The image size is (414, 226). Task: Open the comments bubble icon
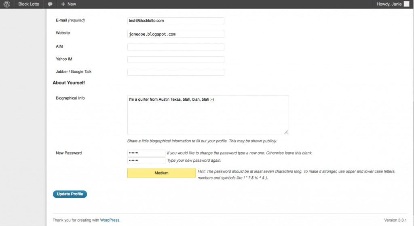coord(50,4)
